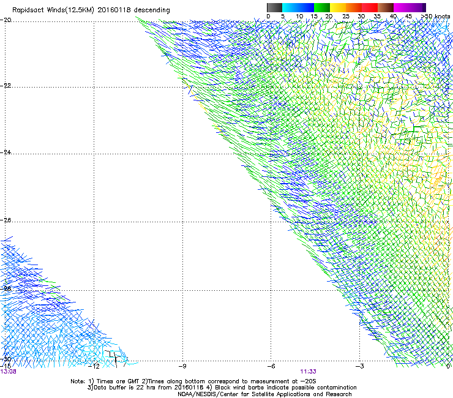This screenshot has height=398, width=453.
Task: Click the '-28' latitude label
Action: coord(6,288)
